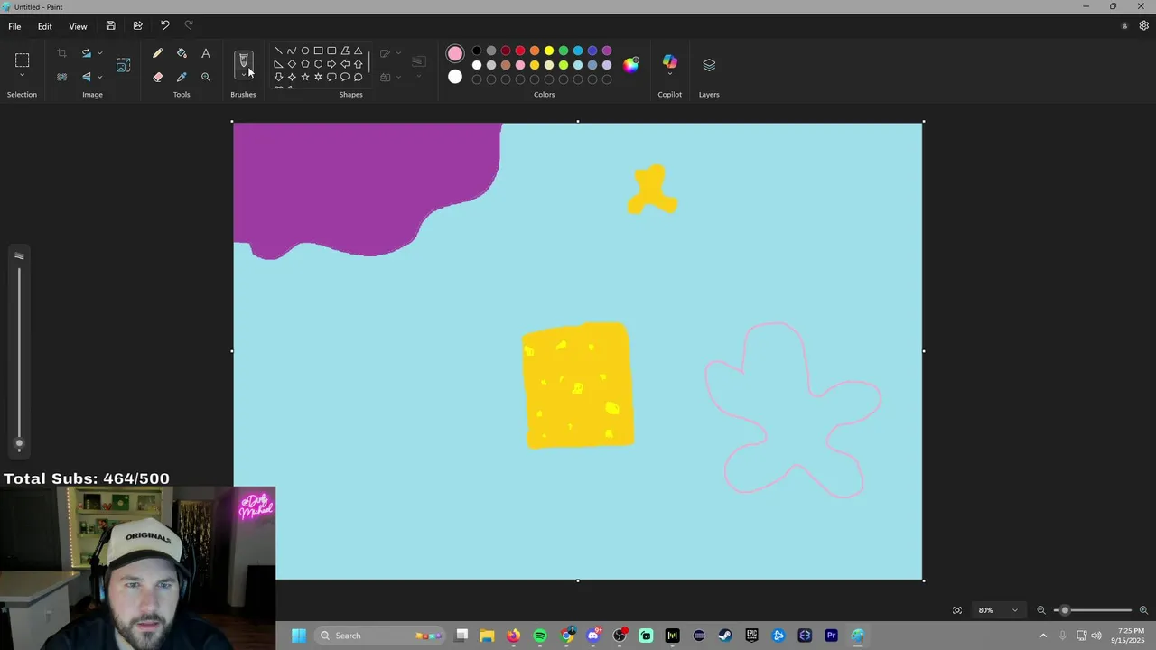Viewport: 1156px width, 650px height.
Task: Open the 80% zoom level dropdown
Action: [997, 610]
